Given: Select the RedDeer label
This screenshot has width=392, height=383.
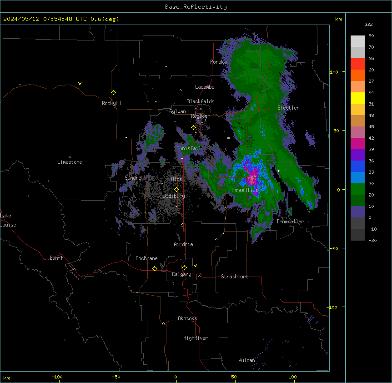Looking at the screenshot, I should [x=200, y=116].
